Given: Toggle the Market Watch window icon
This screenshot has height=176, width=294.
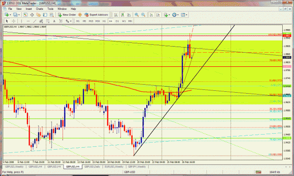Looking at the screenshot, I should (25, 15).
